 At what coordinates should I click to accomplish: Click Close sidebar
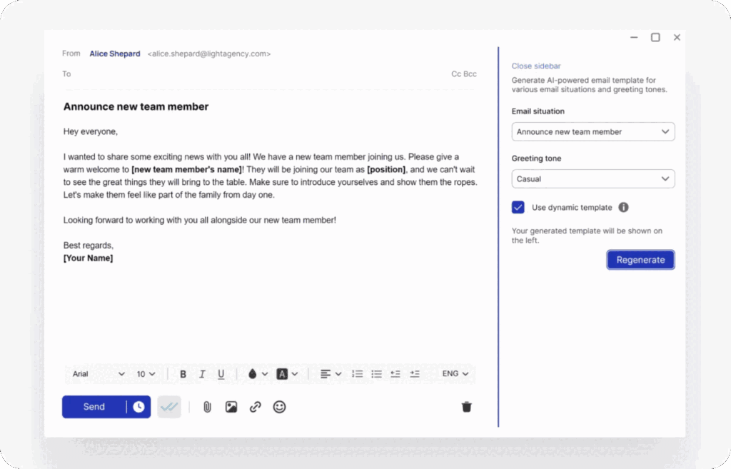536,66
